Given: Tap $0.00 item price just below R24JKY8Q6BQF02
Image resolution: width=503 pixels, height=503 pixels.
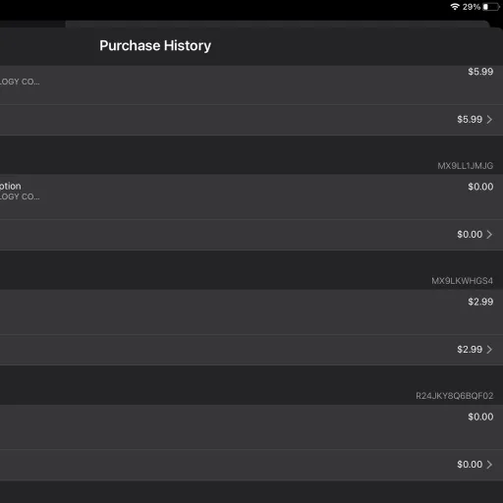Looking at the screenshot, I should 480,417.
